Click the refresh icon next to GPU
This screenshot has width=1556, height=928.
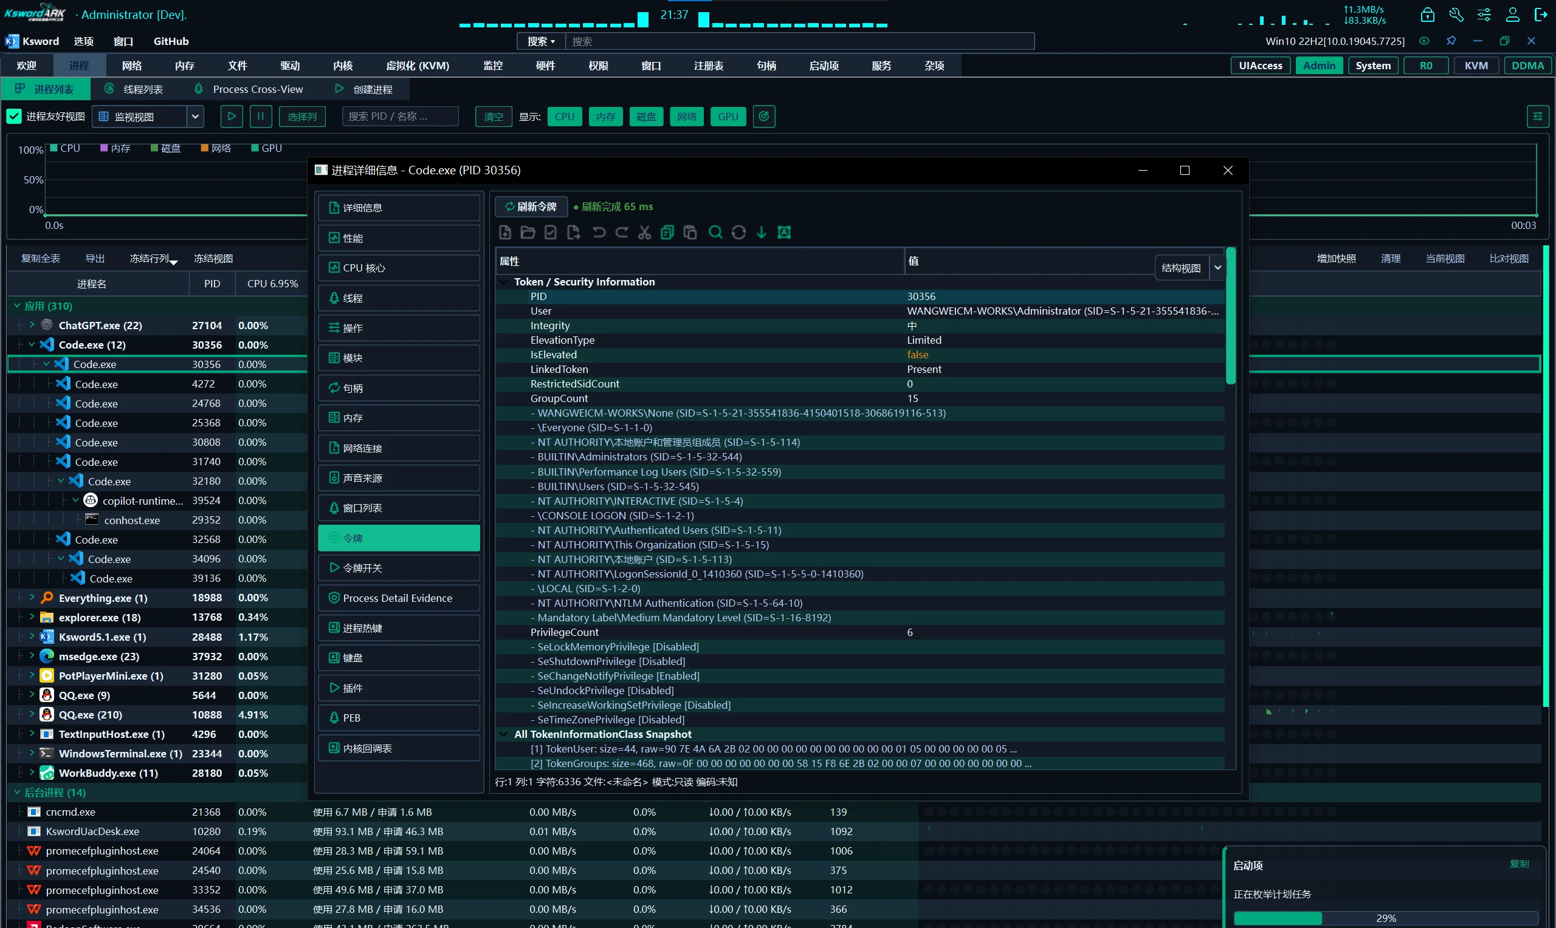pos(764,117)
